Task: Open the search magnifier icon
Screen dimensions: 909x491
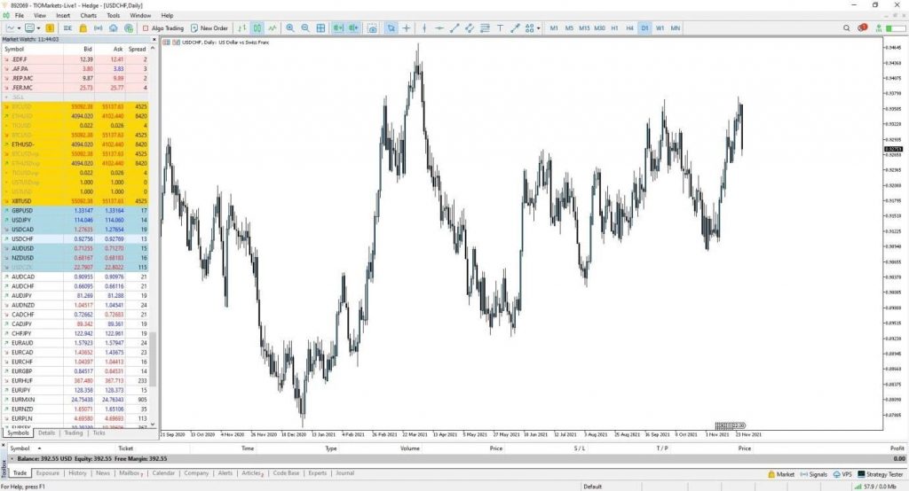Action: [x=846, y=27]
